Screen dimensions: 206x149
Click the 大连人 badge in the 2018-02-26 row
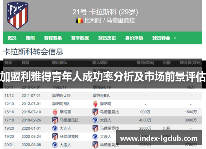point(95,120)
